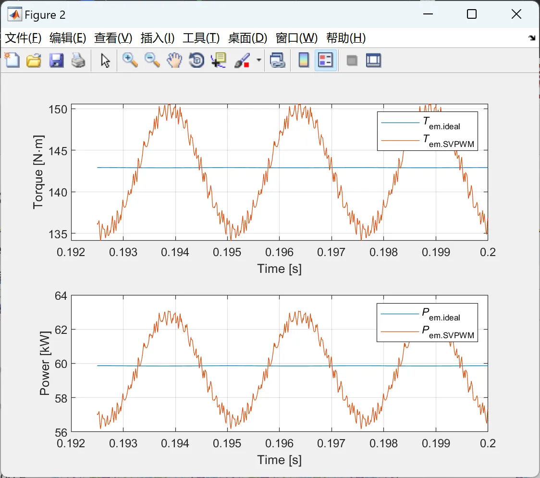Click Time [s] label of power plot
This screenshot has width=540, height=478.
point(279,460)
